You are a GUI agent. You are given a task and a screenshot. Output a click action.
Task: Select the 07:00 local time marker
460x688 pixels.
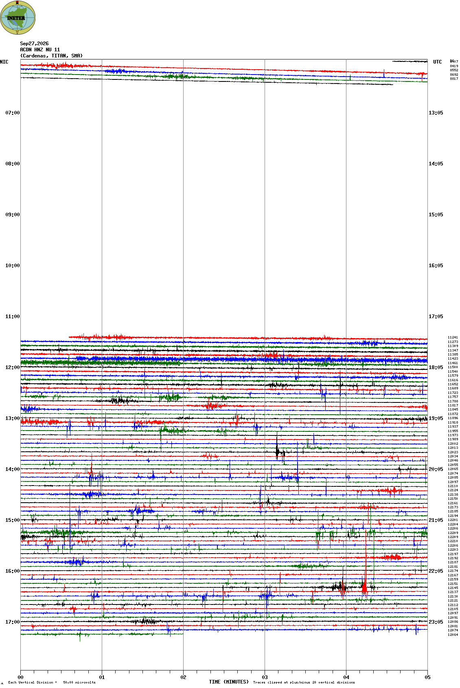point(12,113)
